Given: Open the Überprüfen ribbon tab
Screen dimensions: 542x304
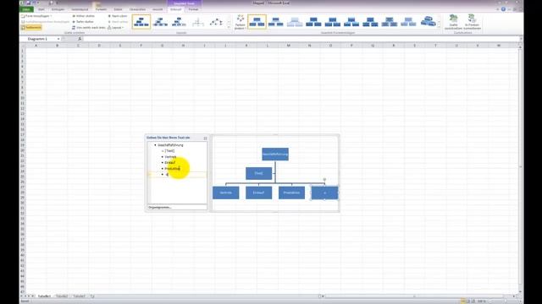Looking at the screenshot, I should (x=137, y=9).
